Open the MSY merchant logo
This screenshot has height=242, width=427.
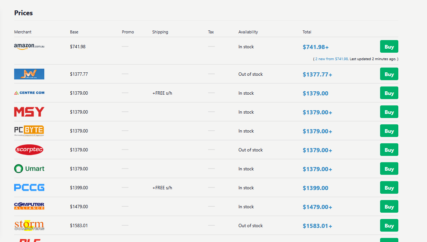pos(29,112)
